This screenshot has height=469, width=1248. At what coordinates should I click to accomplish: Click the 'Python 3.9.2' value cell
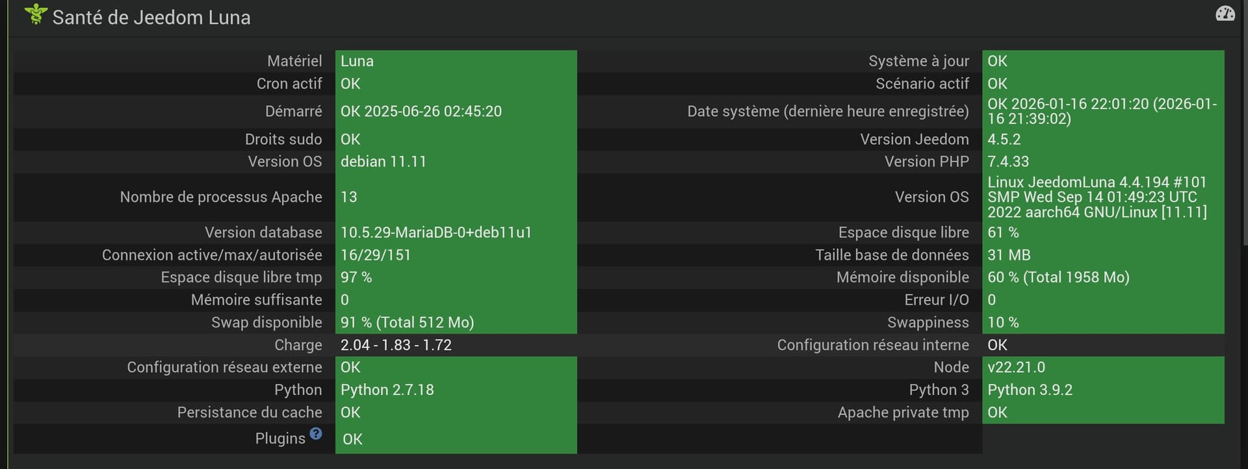[x=1030, y=390]
